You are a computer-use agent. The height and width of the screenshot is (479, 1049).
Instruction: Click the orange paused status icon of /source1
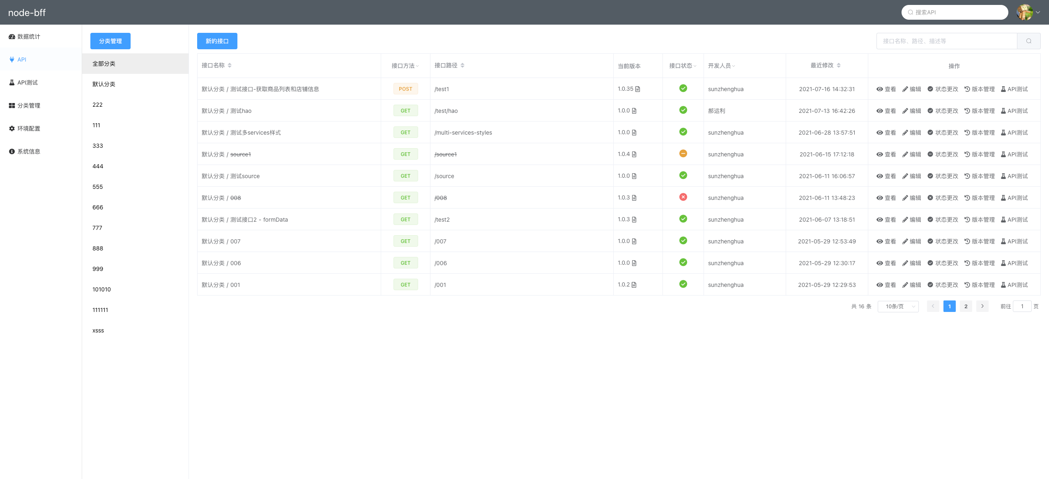683,154
